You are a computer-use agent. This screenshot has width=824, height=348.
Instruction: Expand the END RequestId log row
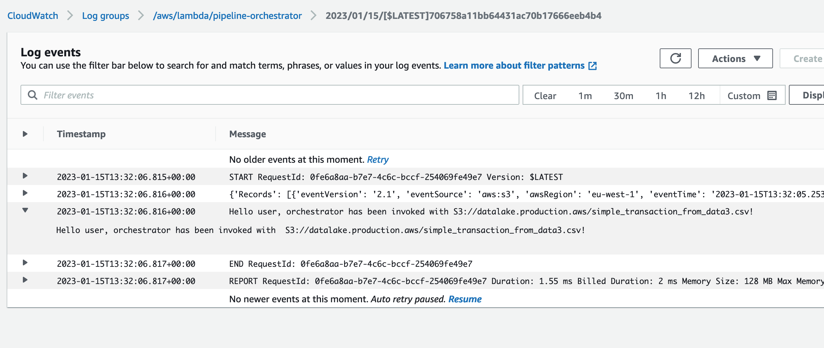(x=25, y=263)
